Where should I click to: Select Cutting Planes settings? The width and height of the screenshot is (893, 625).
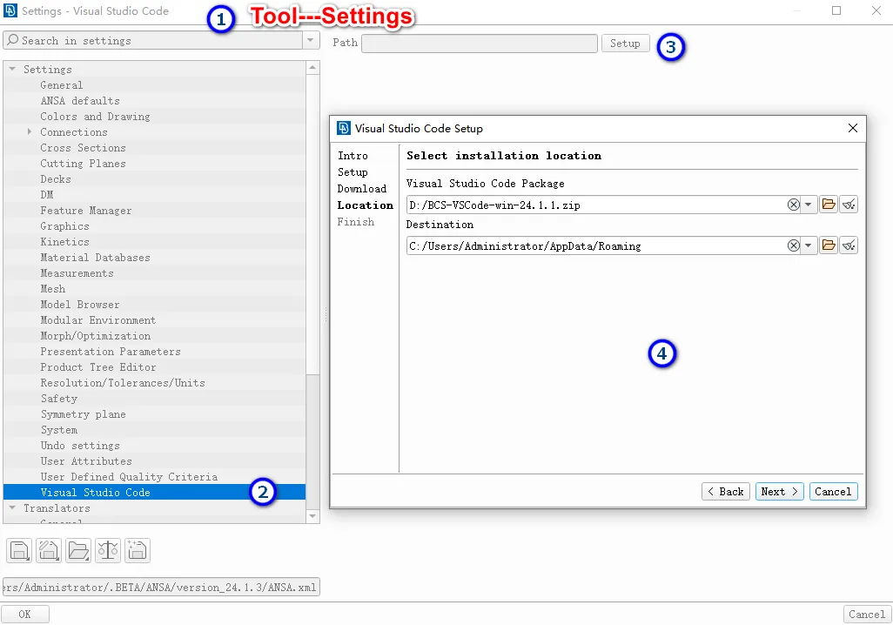click(x=84, y=164)
